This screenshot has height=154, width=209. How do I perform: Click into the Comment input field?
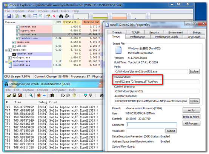151,125
